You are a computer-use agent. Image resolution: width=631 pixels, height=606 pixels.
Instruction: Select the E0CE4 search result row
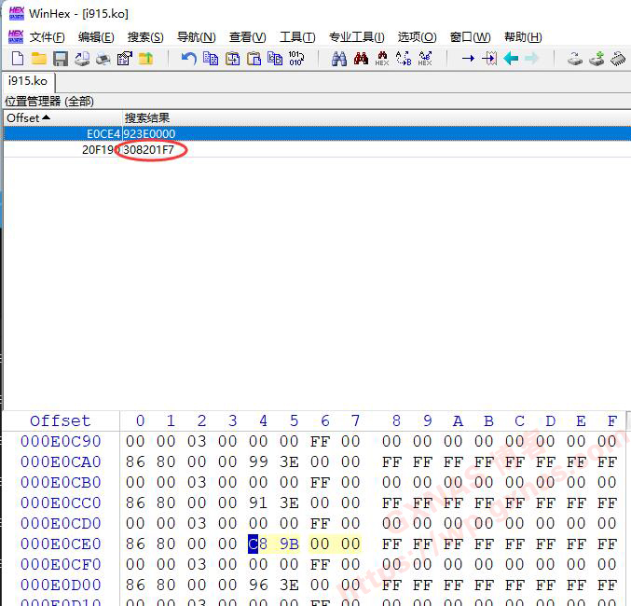coord(149,133)
